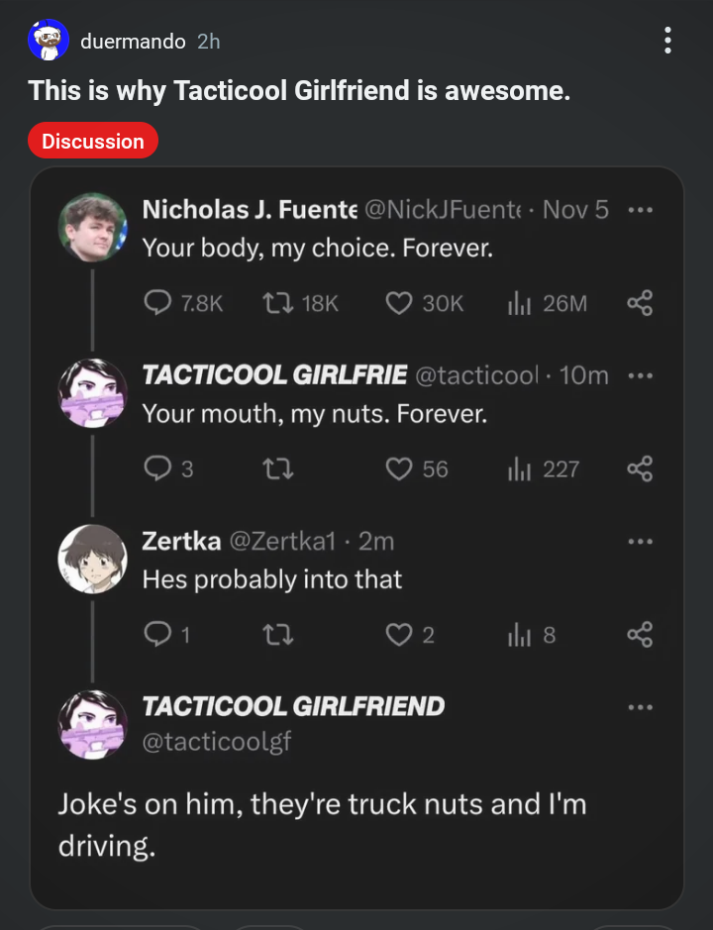713x930 pixels.
Task: Click the reply icon with 3 replies
Action: point(157,468)
